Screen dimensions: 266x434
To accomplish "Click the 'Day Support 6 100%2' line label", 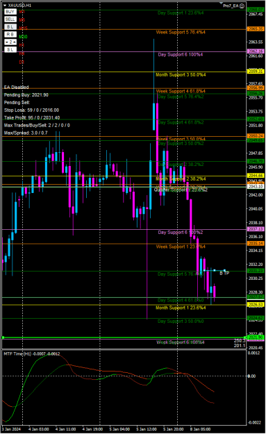I will point(180,232).
